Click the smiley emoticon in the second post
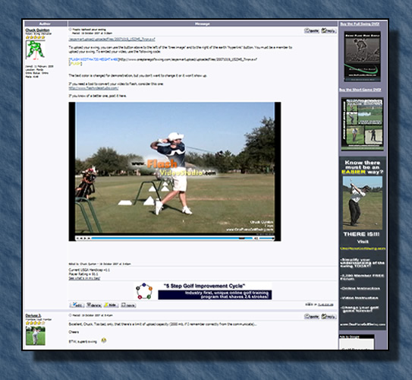The image size is (412, 380). click(104, 340)
